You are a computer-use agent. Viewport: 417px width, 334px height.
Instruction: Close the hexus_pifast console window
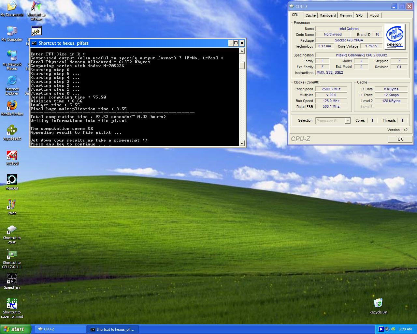pyautogui.click(x=242, y=43)
